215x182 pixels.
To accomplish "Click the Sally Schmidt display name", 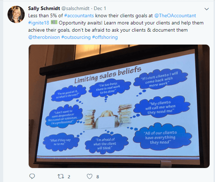I will (x=44, y=8).
